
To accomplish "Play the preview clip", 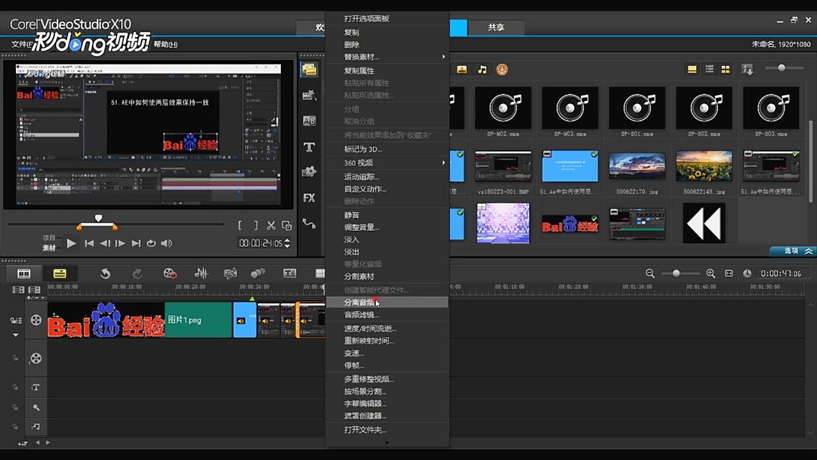I will pyautogui.click(x=71, y=243).
